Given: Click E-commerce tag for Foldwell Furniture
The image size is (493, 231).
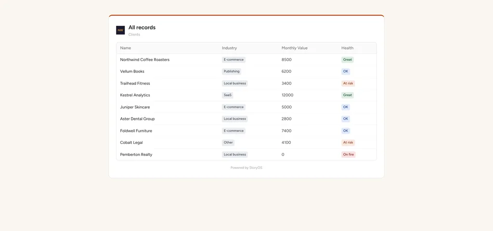Looking at the screenshot, I should pyautogui.click(x=234, y=131).
